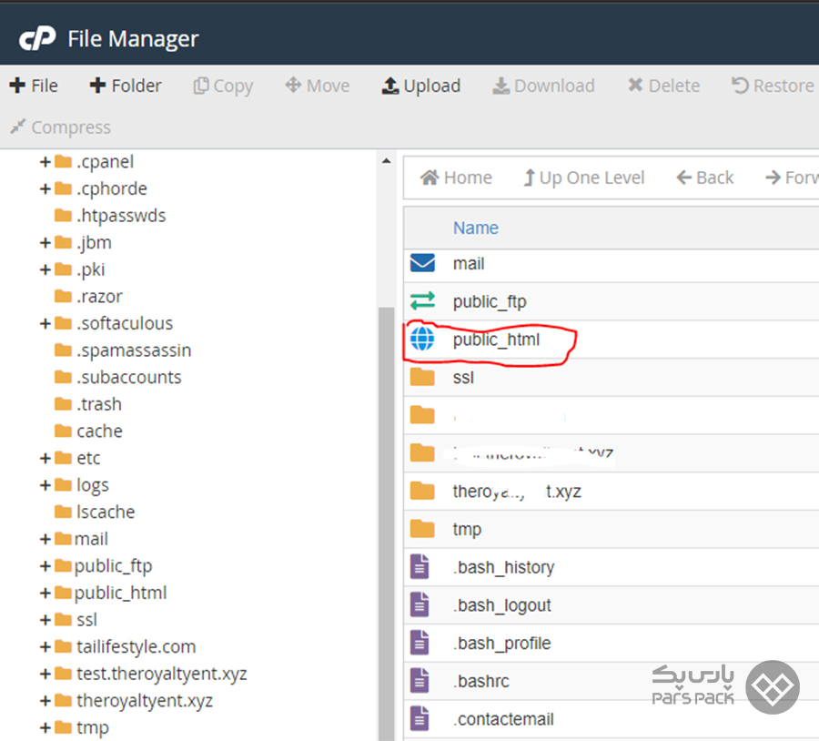819x741 pixels.
Task: Expand the ssl tree folder
Action: coord(45,620)
